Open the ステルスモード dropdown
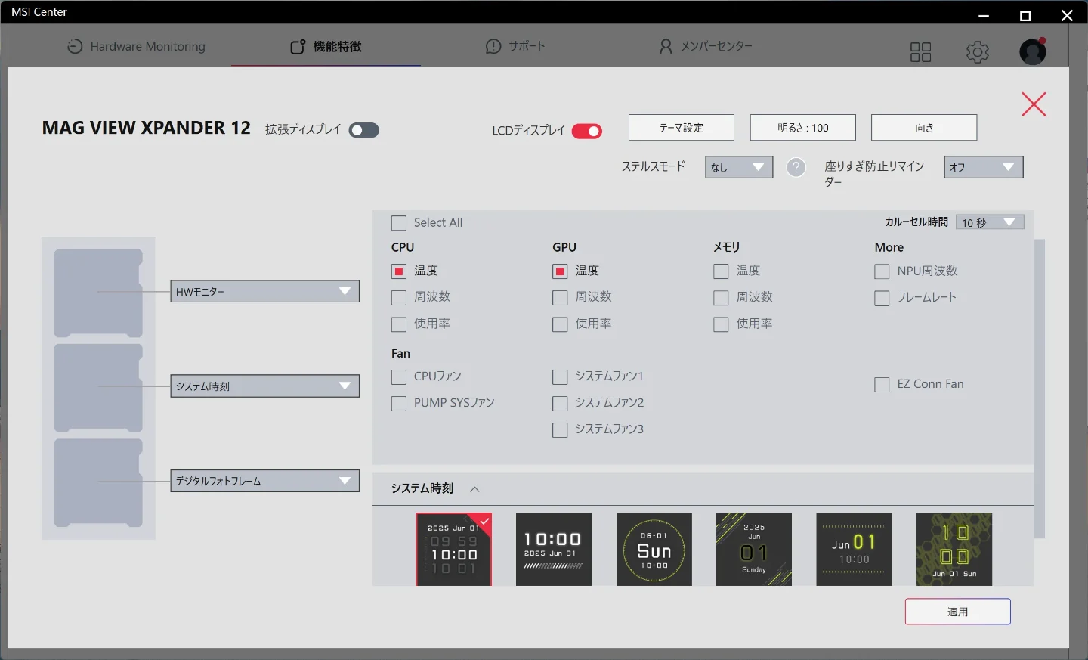This screenshot has width=1088, height=660. click(739, 167)
